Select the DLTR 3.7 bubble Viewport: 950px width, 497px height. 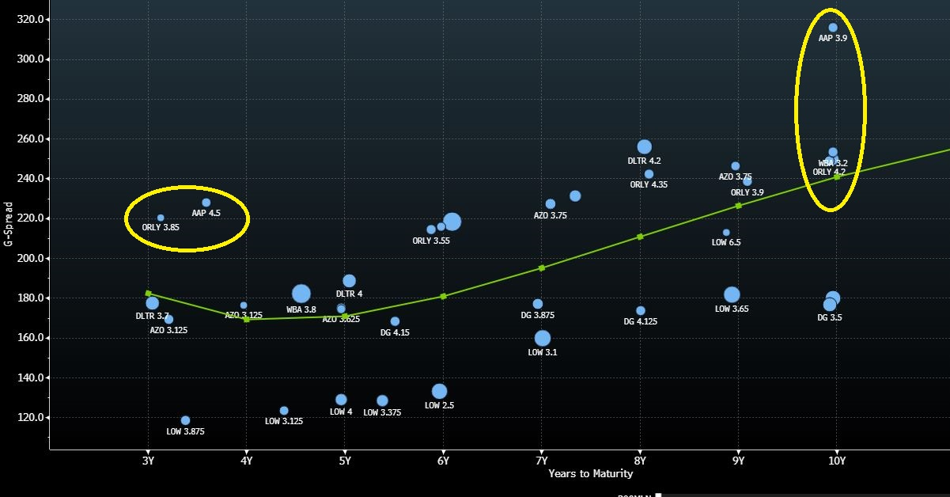[153, 303]
